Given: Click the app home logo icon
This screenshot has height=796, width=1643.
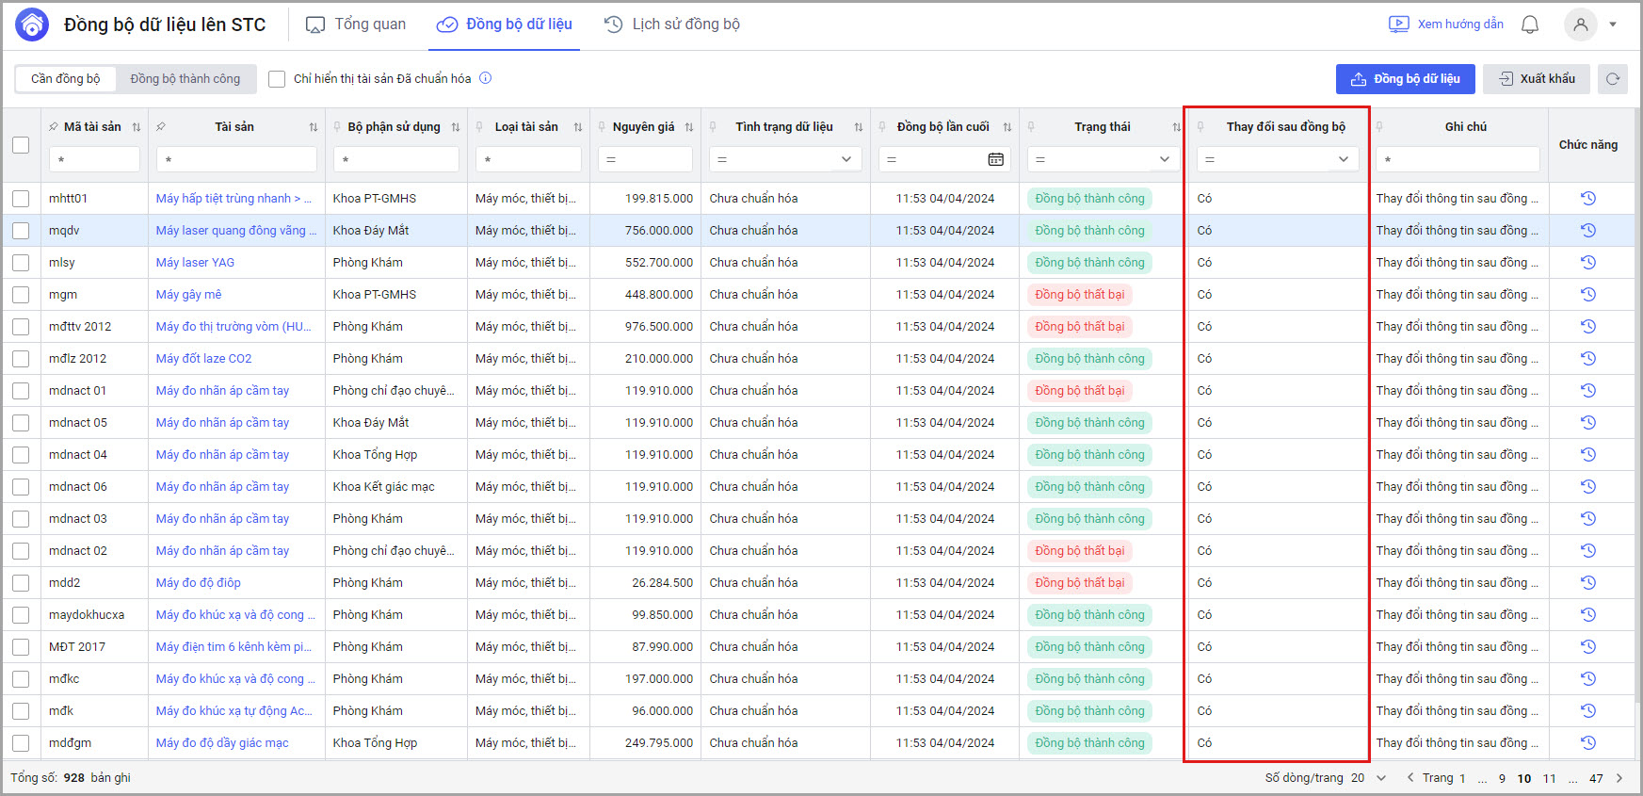Looking at the screenshot, I should (32, 24).
